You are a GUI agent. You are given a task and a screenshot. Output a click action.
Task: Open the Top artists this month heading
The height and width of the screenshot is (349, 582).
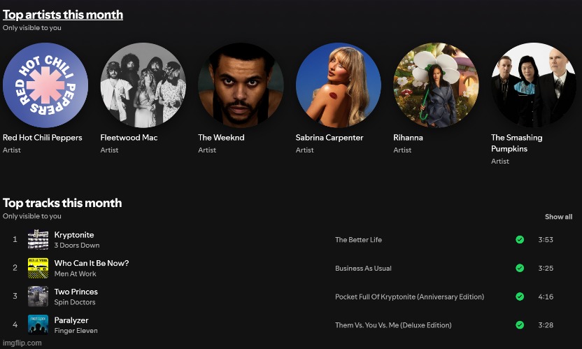[63, 15]
